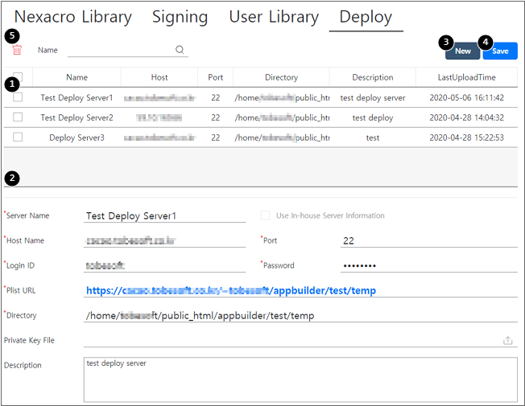Click the Password field

(x=427, y=265)
